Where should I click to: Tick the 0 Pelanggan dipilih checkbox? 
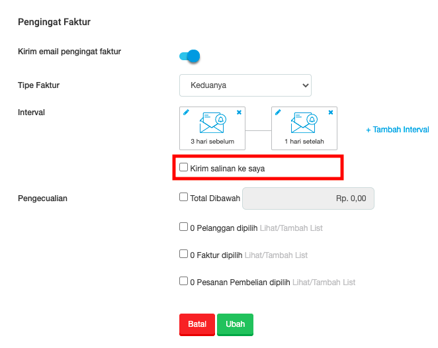pyautogui.click(x=183, y=227)
